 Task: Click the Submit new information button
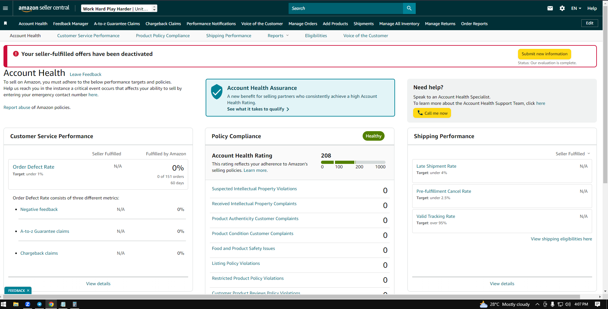click(544, 54)
